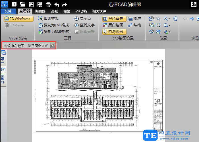This screenshot has height=142, width=199.
Task: Toggle 黑色背景 setting
Action: tap(114, 19)
